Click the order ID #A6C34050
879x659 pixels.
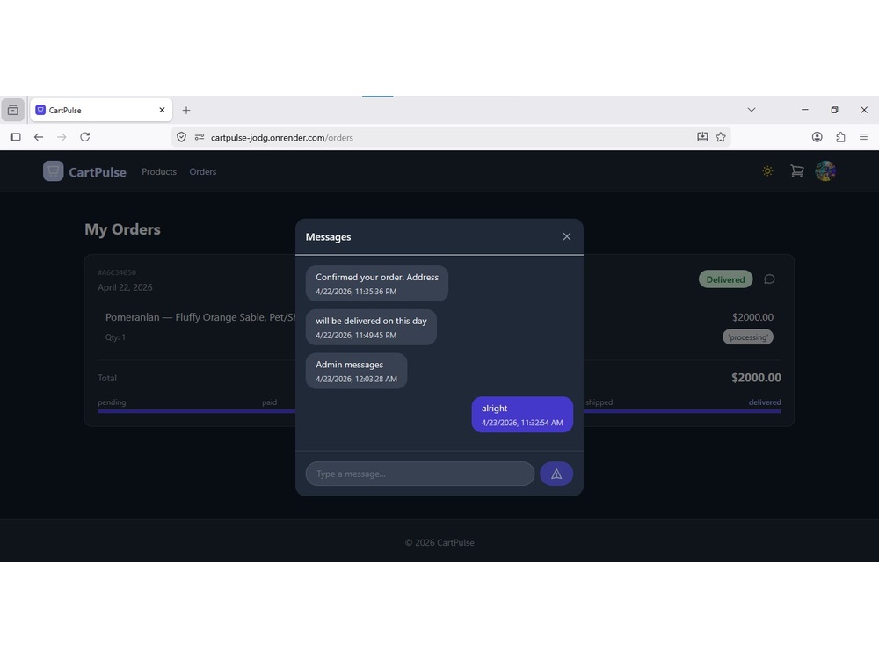pyautogui.click(x=117, y=272)
